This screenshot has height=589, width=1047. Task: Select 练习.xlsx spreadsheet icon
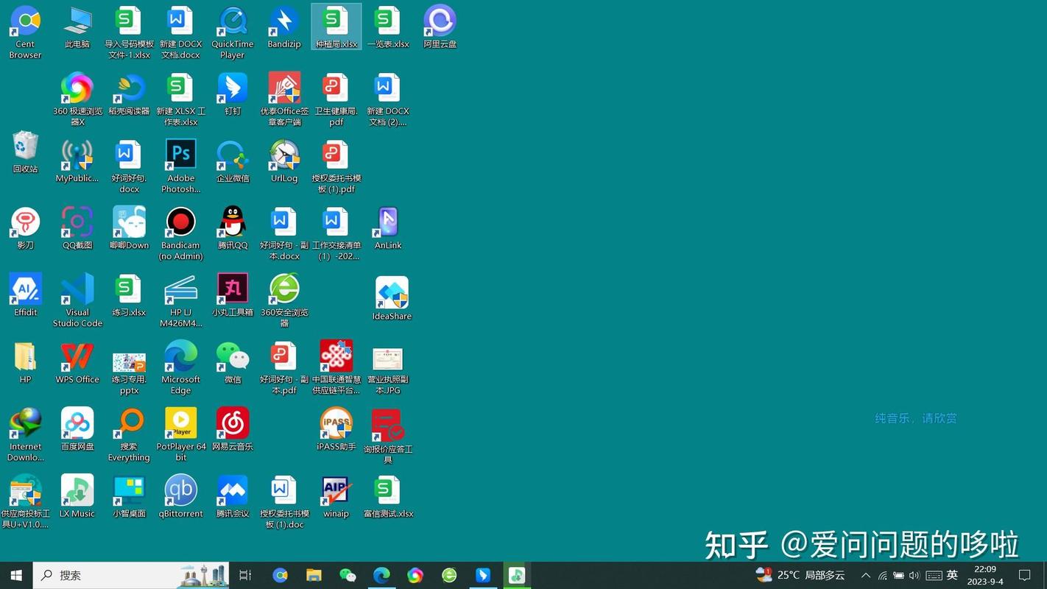(129, 289)
